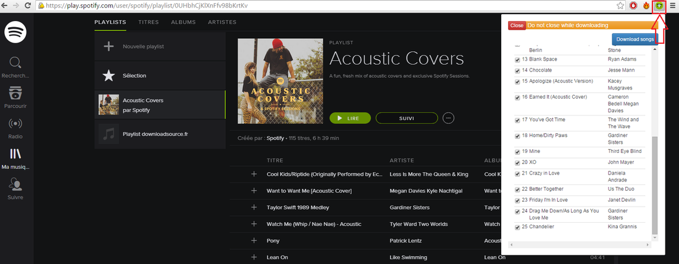The height and width of the screenshot is (264, 679).
Task: Add Lean On with its plus icon
Action: [x=254, y=257]
